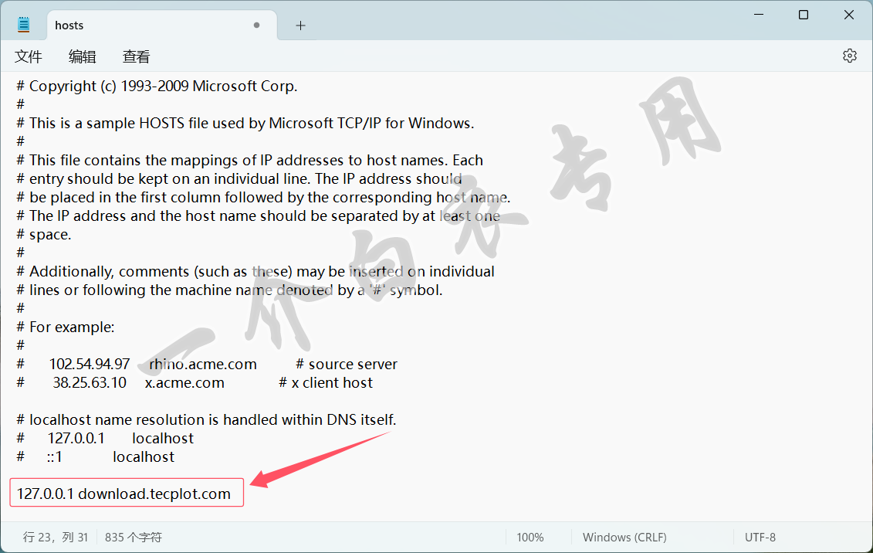
Task: Click the commented '127.0.0.1 localhost' line
Action: (x=105, y=438)
